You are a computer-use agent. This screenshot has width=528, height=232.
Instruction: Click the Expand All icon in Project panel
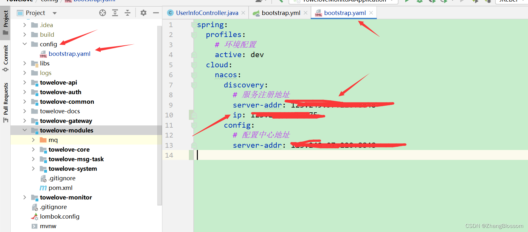[115, 13]
